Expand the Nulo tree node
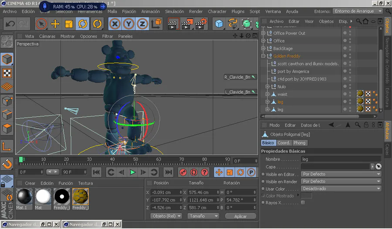The width and height of the screenshot is (392, 229). [x=267, y=86]
